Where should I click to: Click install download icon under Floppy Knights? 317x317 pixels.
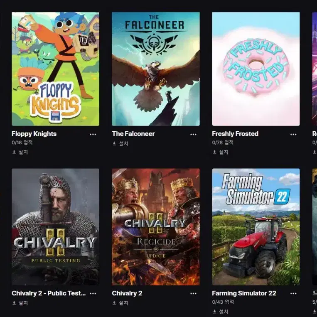14,152
